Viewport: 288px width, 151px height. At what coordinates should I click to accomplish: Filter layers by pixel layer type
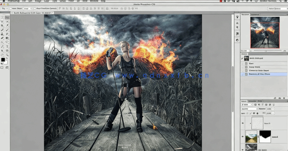tap(255, 105)
